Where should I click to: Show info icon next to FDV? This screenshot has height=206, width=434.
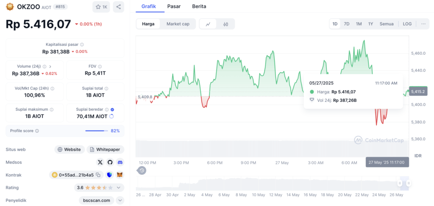(100, 66)
